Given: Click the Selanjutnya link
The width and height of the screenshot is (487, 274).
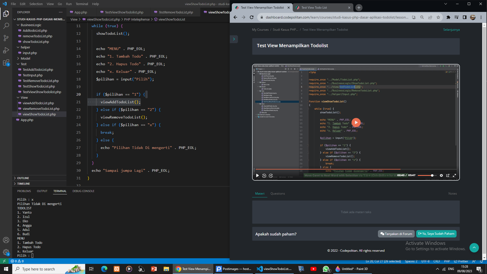Looking at the screenshot, I should (451, 30).
